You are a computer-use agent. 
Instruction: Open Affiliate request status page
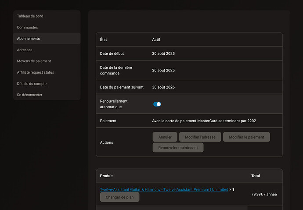point(35,72)
